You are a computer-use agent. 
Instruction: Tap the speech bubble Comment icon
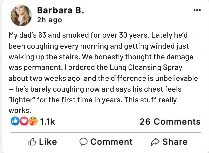point(83,142)
